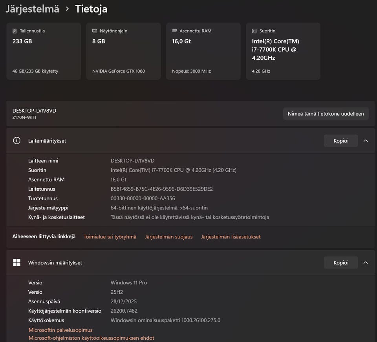Click the installed RAM icon
The height and width of the screenshot is (342, 377).
tap(174, 31)
